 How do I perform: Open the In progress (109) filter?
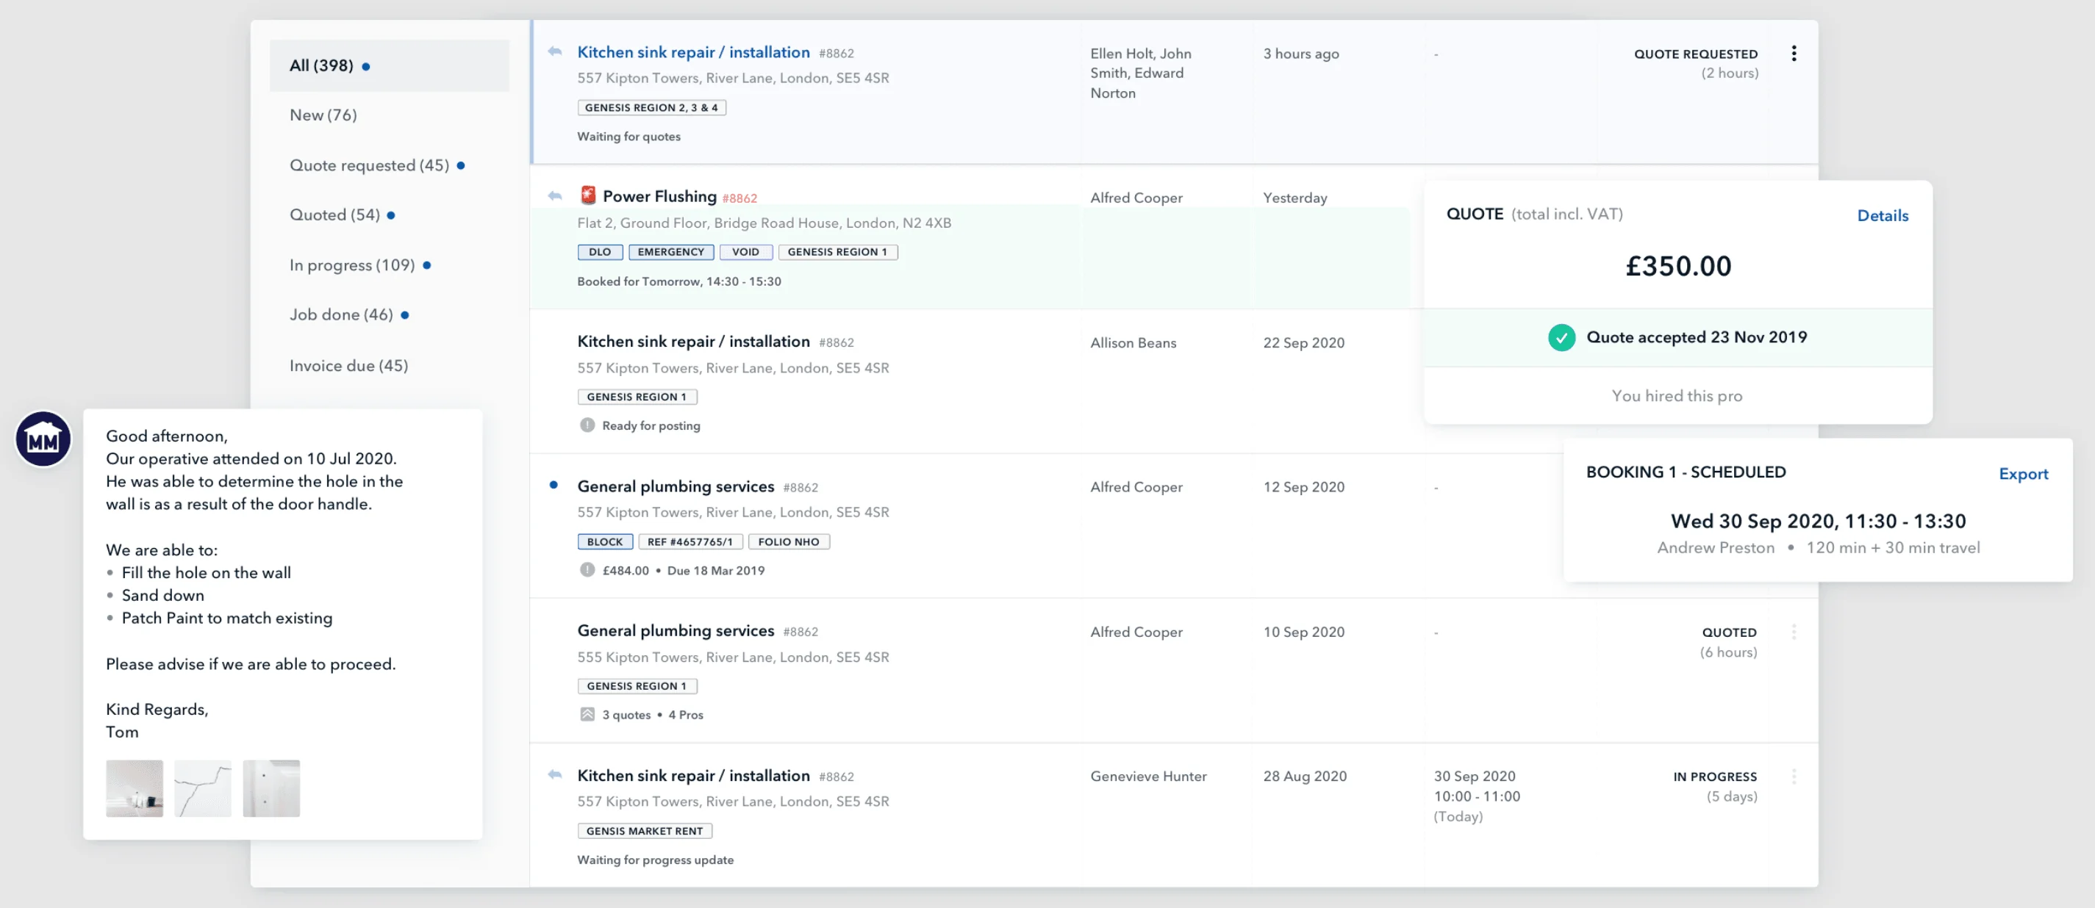pos(351,265)
